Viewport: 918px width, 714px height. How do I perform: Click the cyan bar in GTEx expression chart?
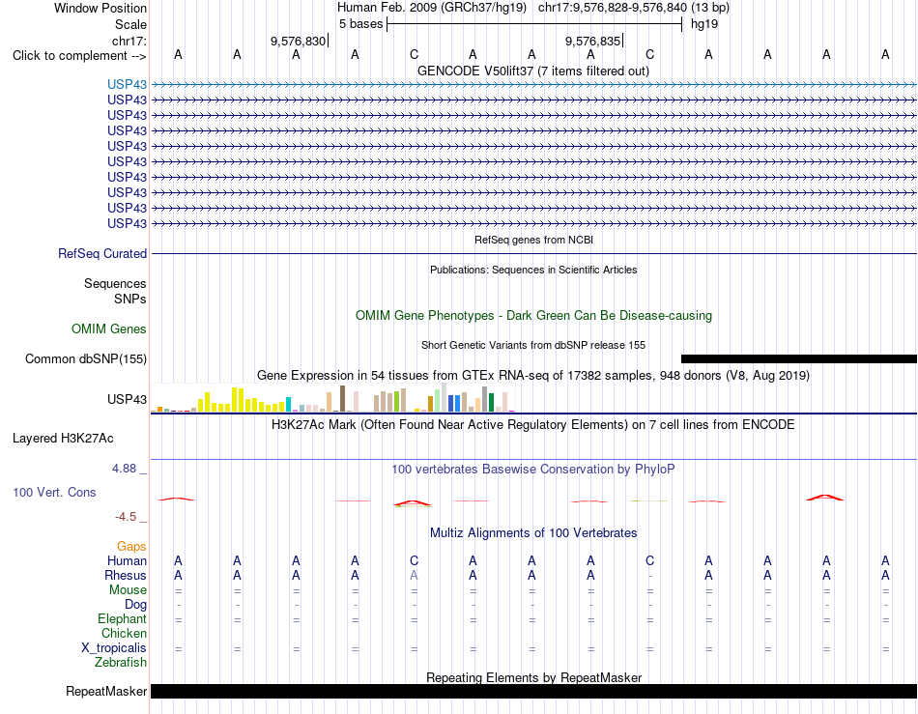(288, 405)
